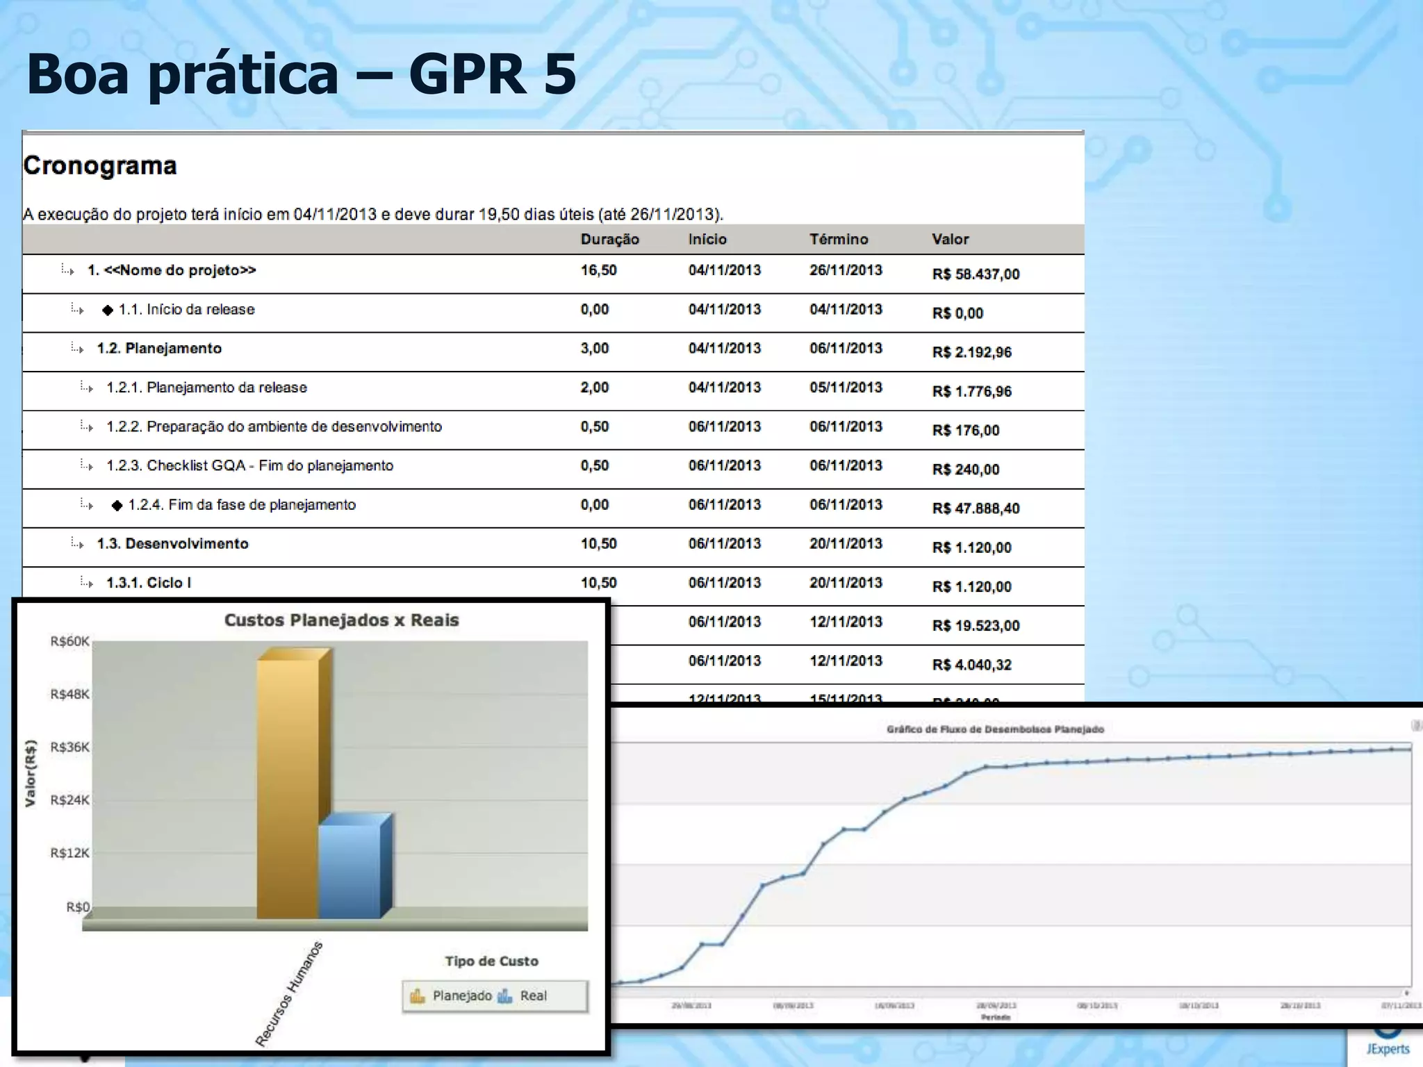Click the 'Custos Planejados x Reais' chart title
This screenshot has height=1067, width=1423.
[x=341, y=620]
